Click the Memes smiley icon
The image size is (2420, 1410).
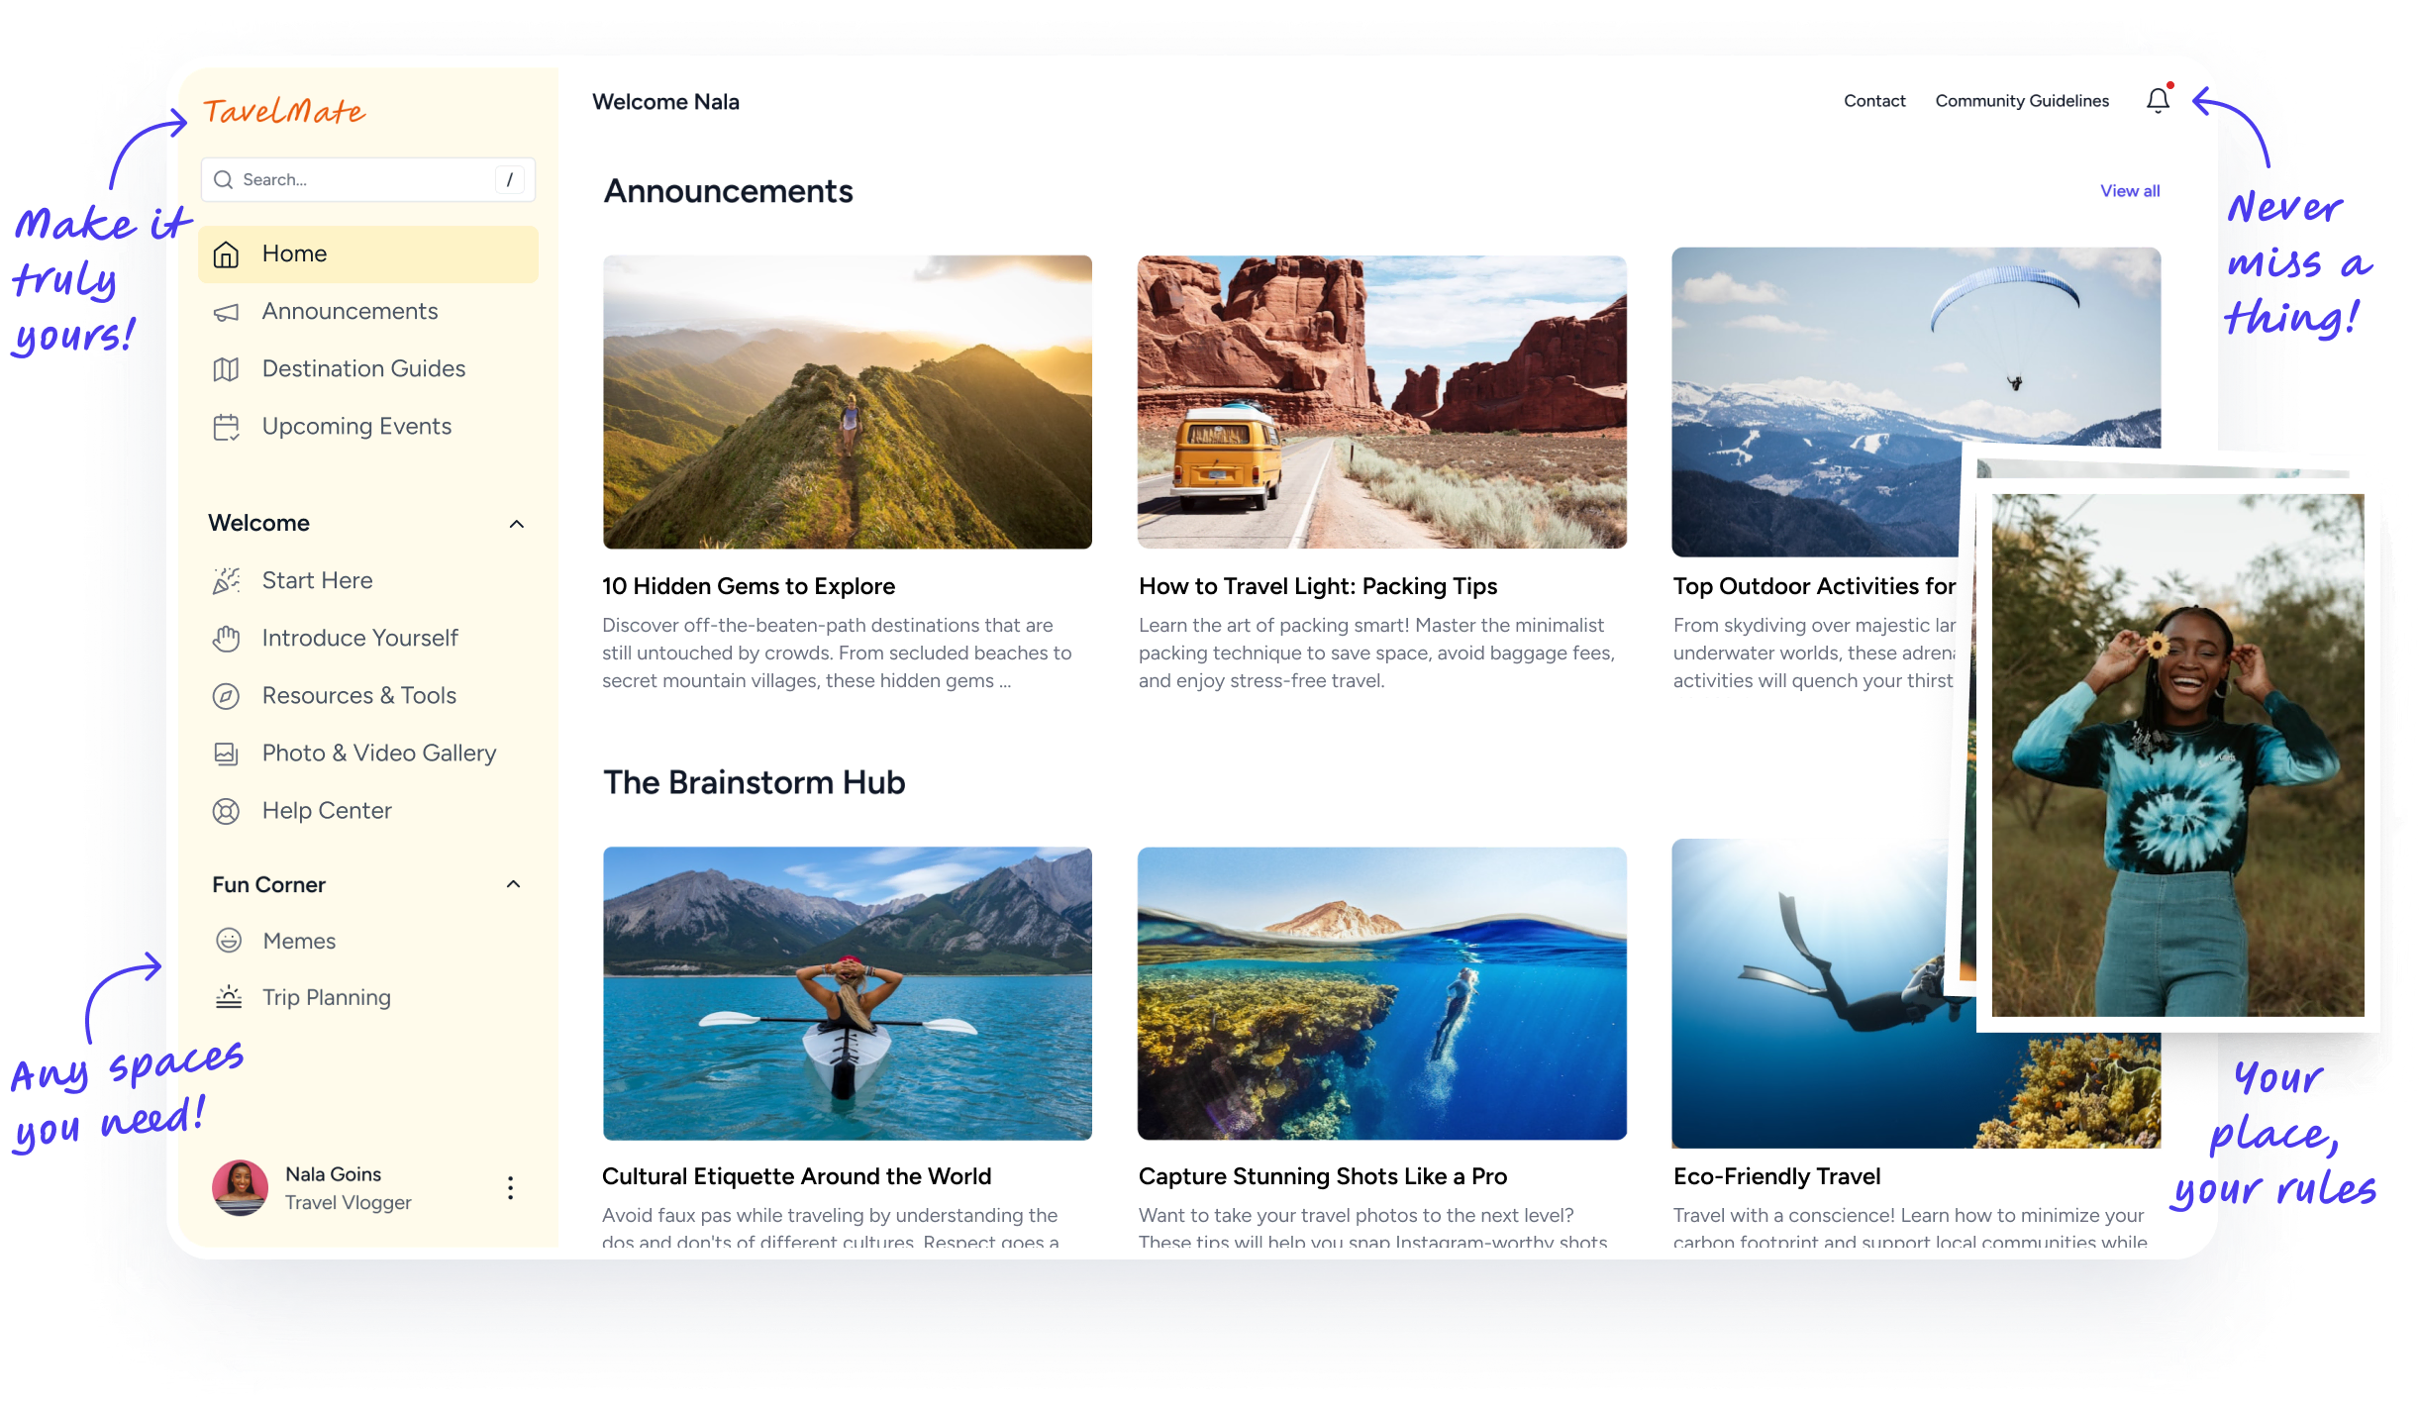point(229,941)
